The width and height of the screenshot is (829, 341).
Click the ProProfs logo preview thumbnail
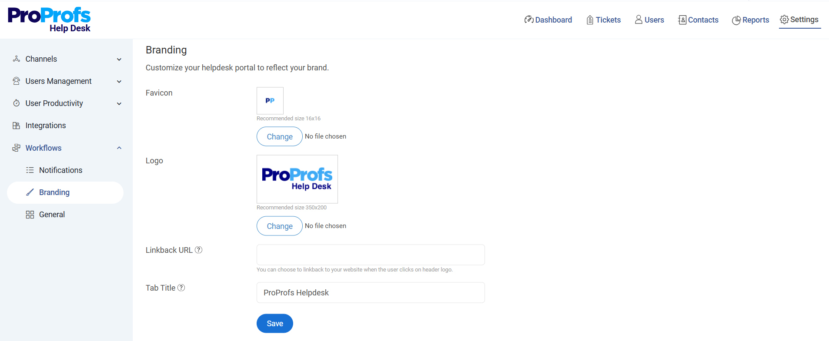297,179
